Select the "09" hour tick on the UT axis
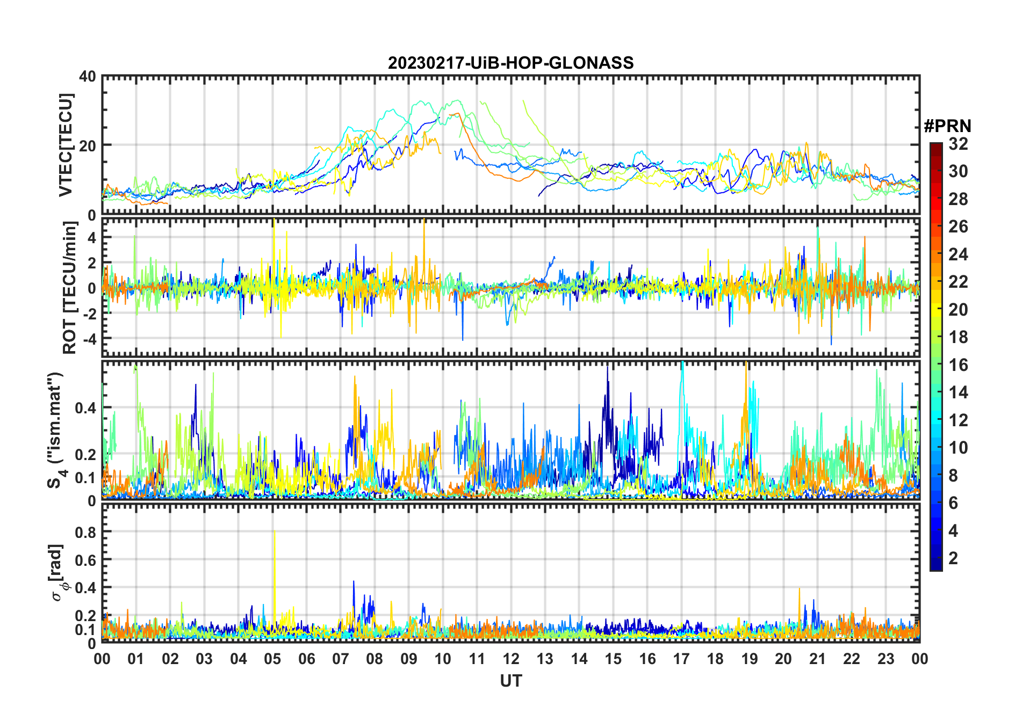 pos(409,659)
